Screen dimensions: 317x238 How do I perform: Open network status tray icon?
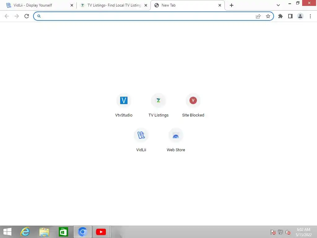280,232
